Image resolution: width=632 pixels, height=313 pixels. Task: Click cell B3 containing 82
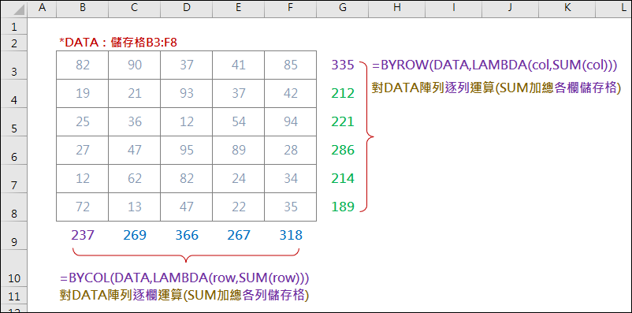point(82,65)
